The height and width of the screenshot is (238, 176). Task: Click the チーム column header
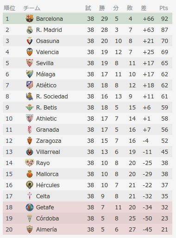coord(31,8)
